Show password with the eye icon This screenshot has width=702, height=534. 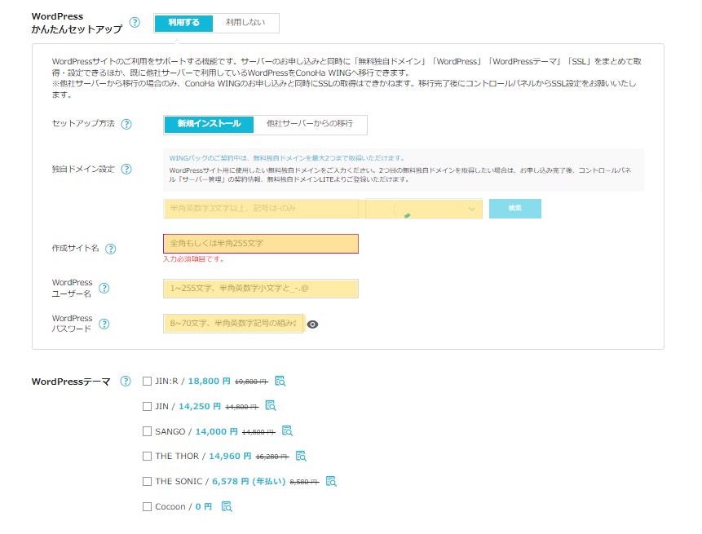tap(312, 324)
